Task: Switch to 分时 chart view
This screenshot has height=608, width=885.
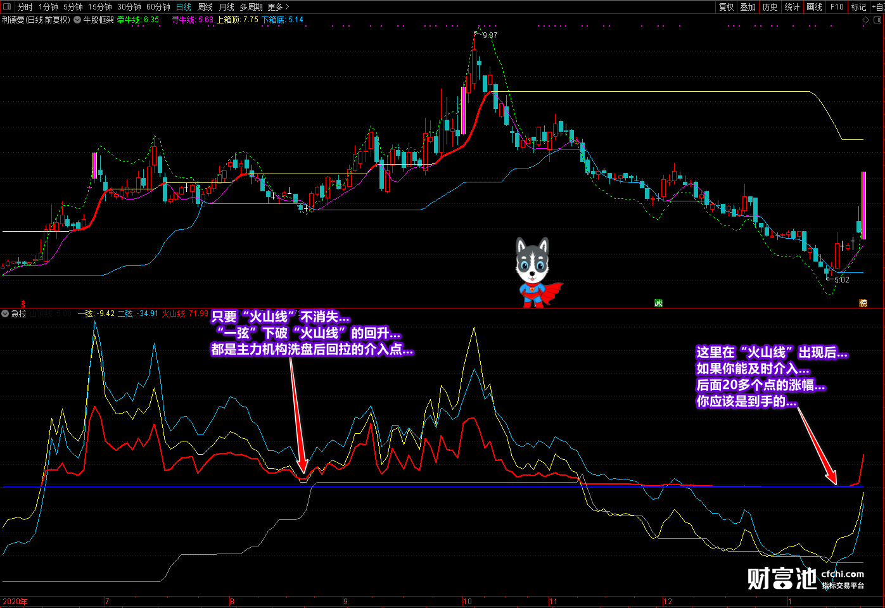Action: point(25,7)
